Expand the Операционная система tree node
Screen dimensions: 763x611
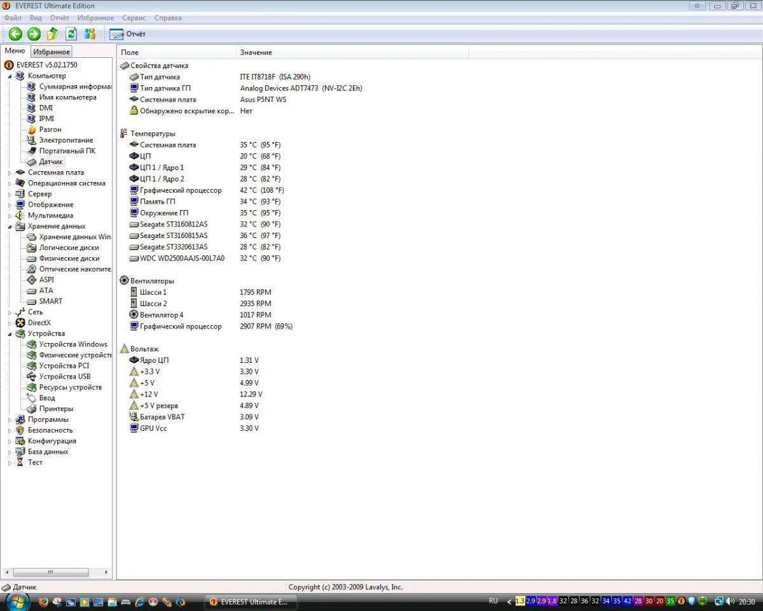click(x=10, y=183)
